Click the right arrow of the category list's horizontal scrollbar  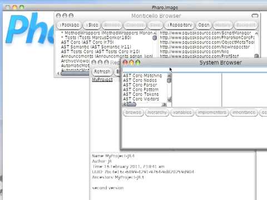(164, 104)
